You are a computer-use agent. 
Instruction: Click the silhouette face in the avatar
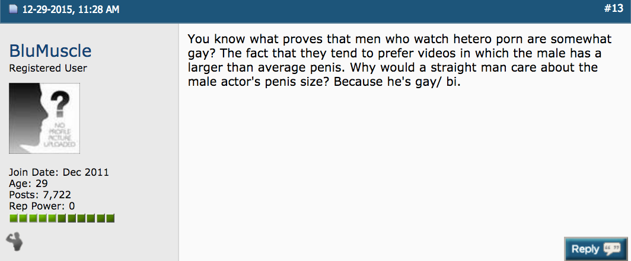point(28,118)
